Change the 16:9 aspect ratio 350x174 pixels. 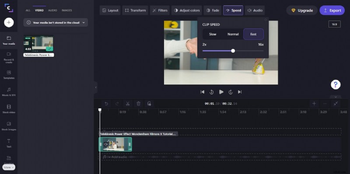pyautogui.click(x=334, y=24)
